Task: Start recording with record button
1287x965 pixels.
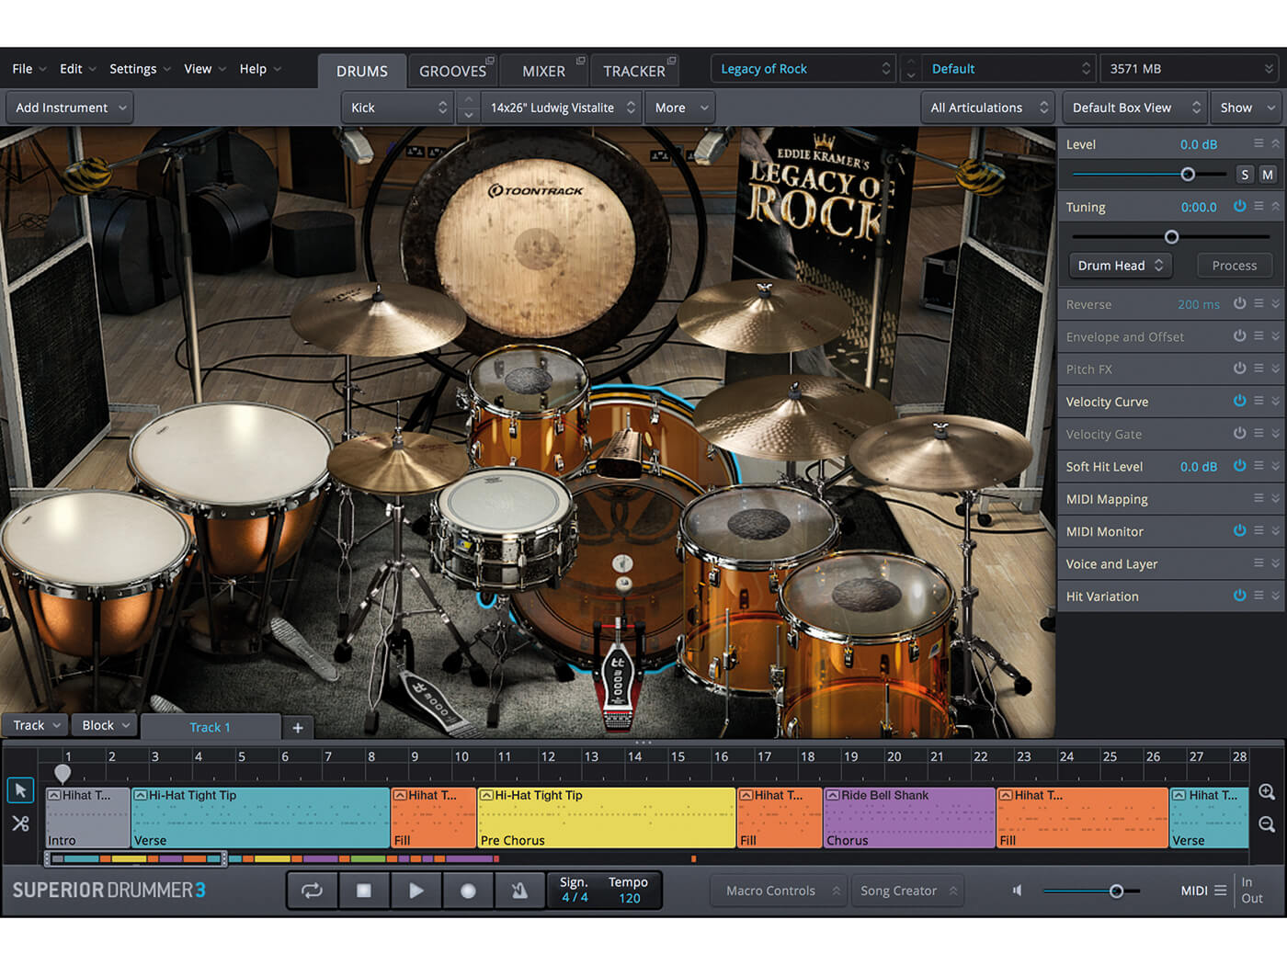Action: [x=468, y=891]
